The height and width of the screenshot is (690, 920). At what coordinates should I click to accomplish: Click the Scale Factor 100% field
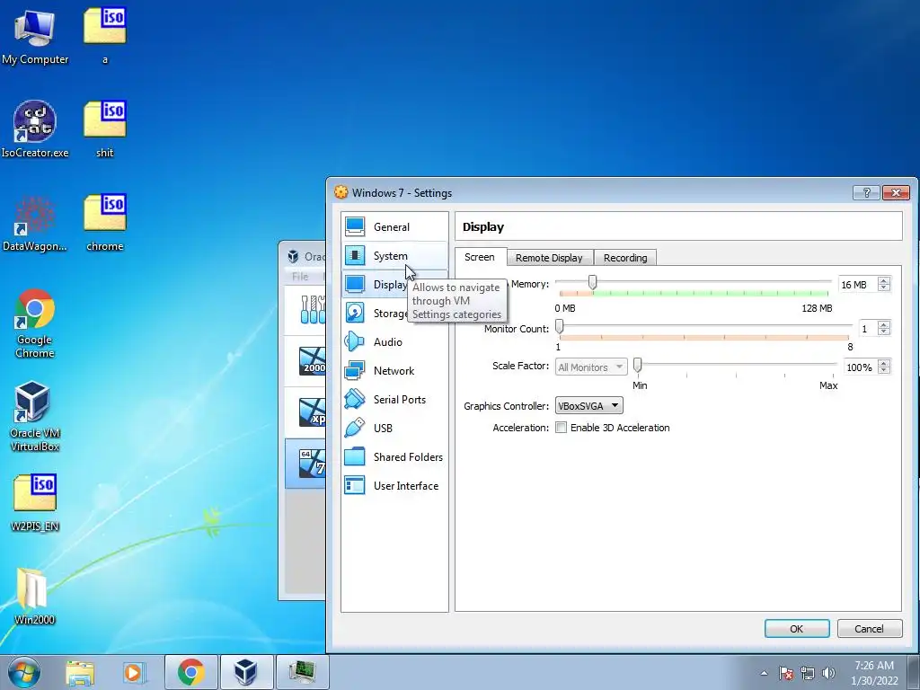point(860,367)
